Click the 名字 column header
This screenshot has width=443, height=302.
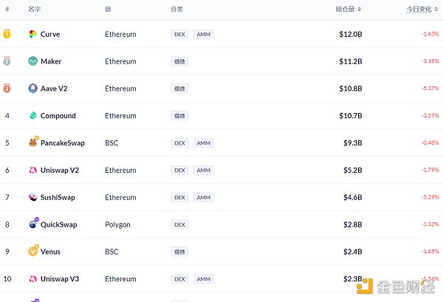34,10
